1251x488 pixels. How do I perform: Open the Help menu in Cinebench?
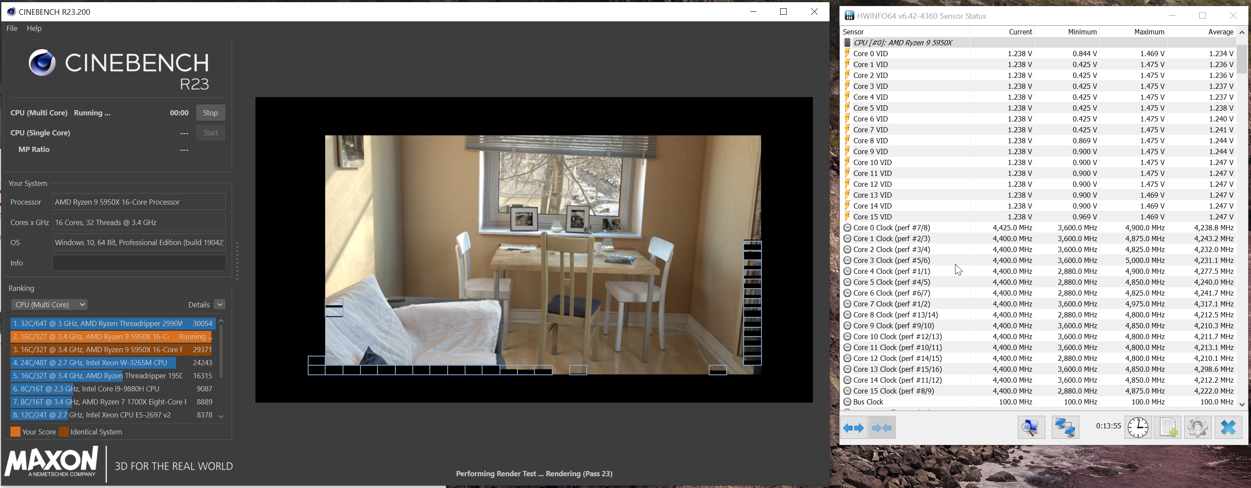point(34,28)
